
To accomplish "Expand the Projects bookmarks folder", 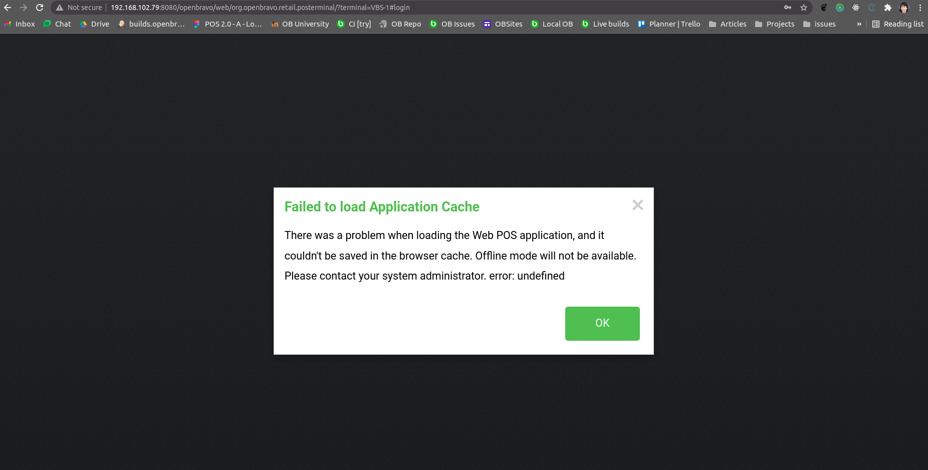I will [775, 24].
